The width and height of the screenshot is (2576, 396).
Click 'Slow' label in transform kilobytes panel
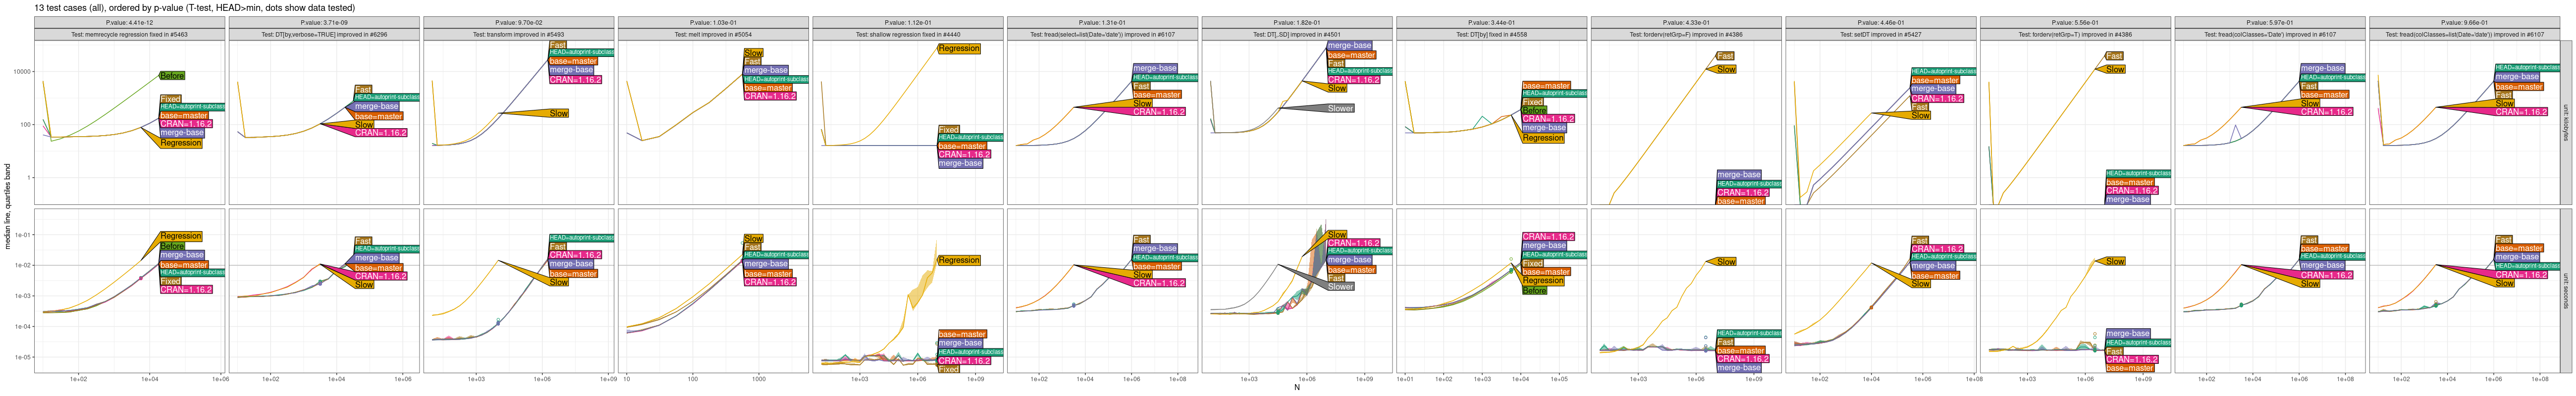pyautogui.click(x=559, y=114)
